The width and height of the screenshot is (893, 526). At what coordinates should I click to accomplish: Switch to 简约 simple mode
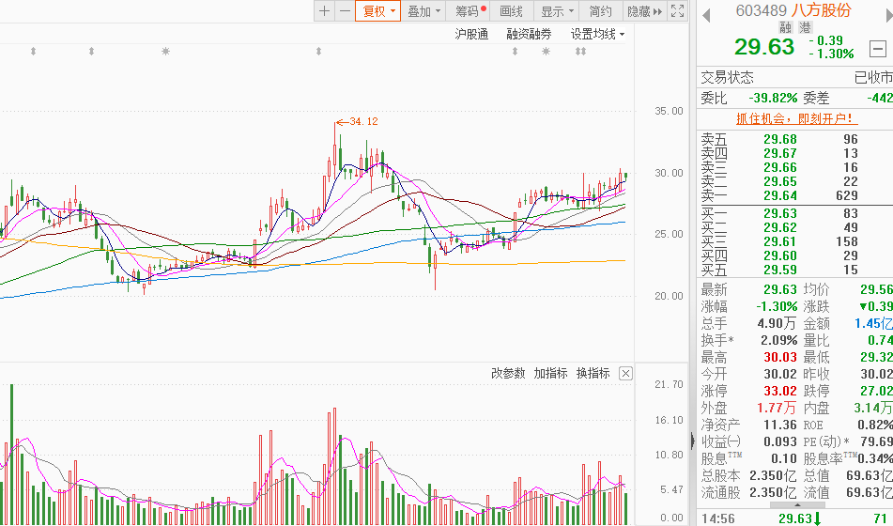point(600,11)
